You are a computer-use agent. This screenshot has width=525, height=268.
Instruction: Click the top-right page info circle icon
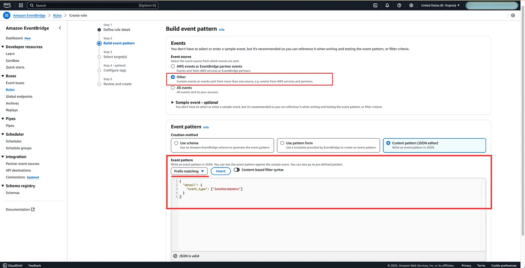tap(513, 15)
